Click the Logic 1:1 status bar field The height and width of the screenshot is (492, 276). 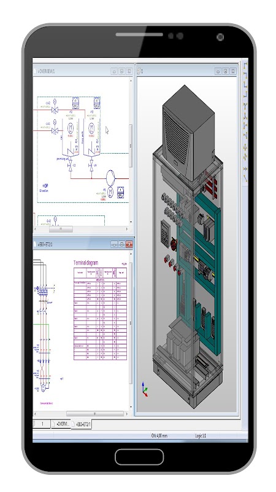pos(201,435)
